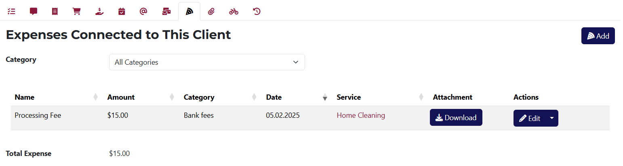
Task: Switch to the pizza slice expenses tab
Action: 189,11
